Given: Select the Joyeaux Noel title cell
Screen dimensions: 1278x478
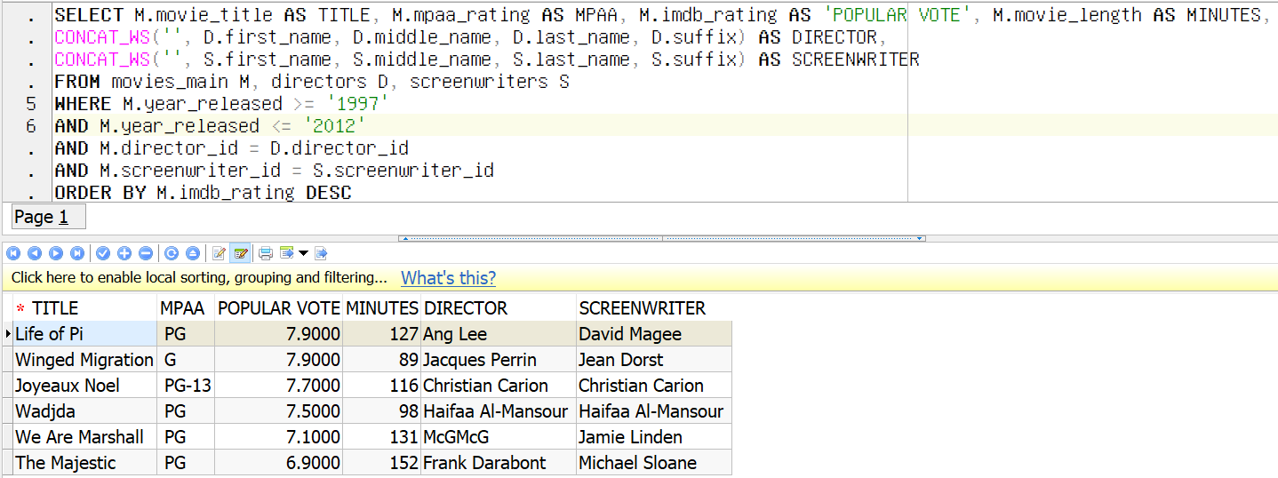Looking at the screenshot, I should click(x=85, y=386).
